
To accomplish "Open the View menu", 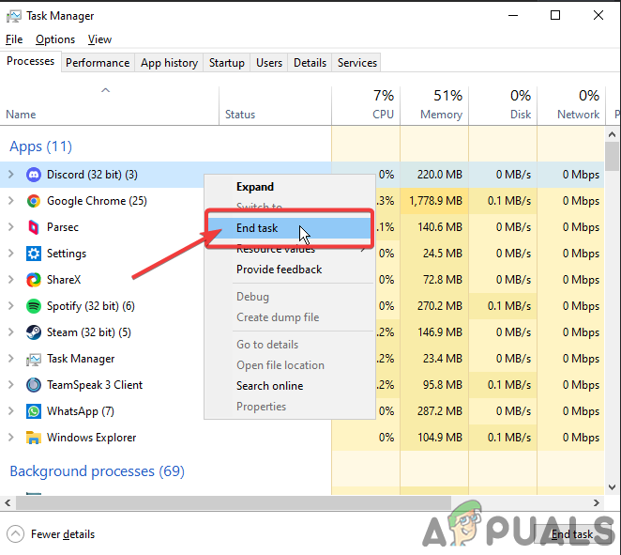I will [99, 39].
